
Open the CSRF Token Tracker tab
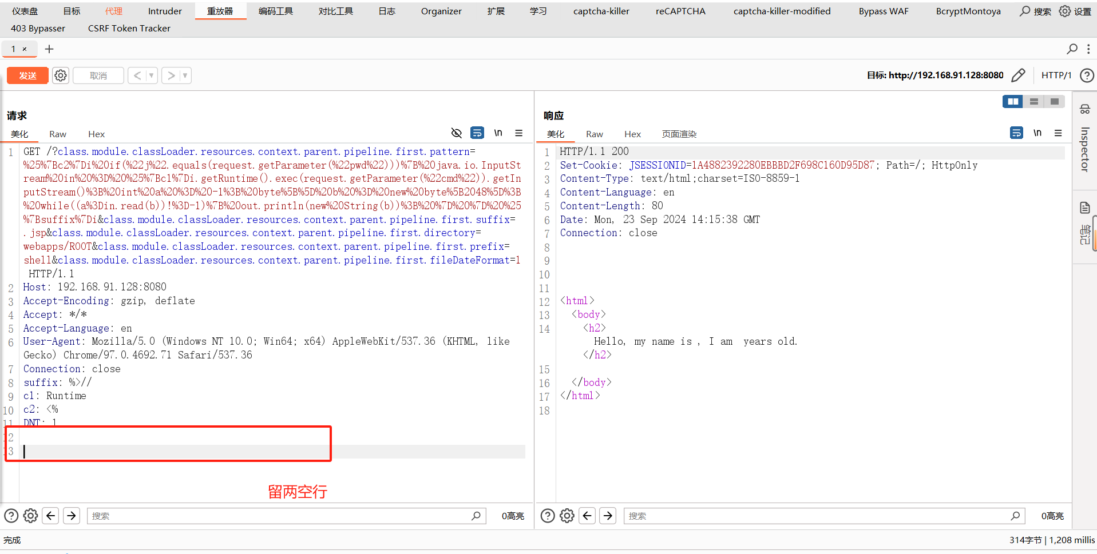pos(129,29)
